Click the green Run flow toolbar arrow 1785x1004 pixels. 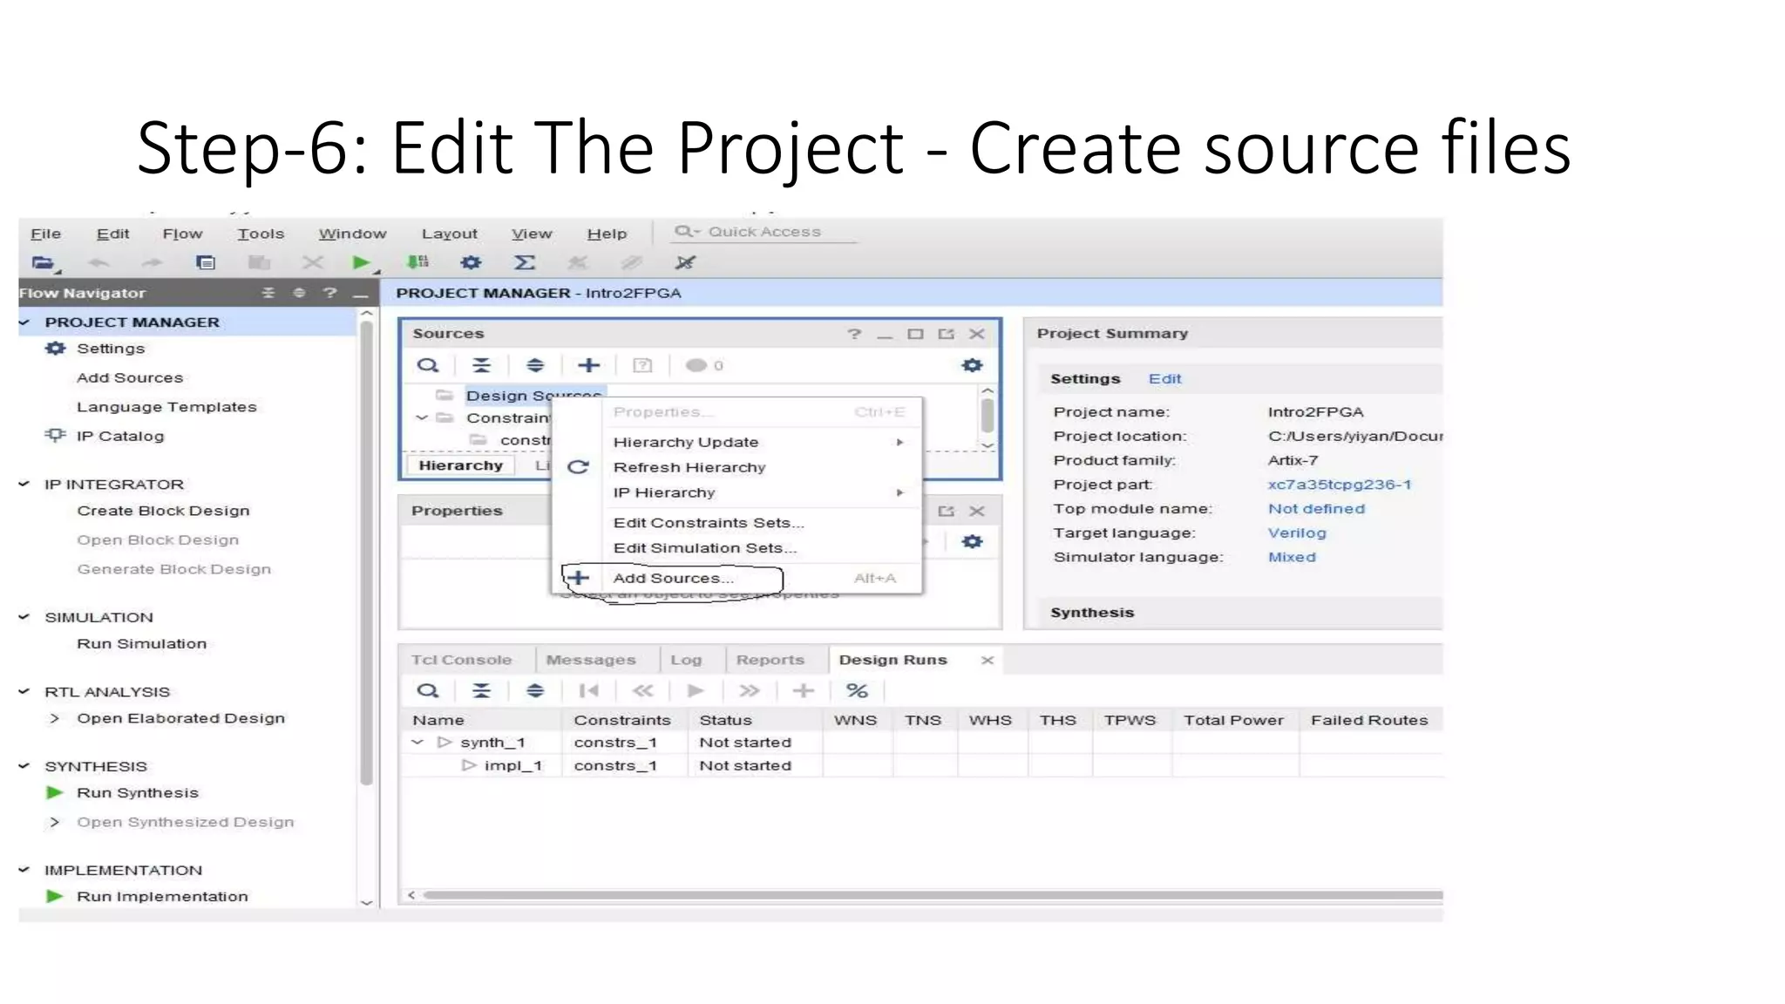tap(360, 262)
